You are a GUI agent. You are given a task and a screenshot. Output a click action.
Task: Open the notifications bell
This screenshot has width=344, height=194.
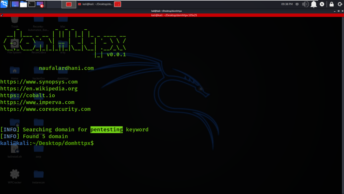point(314,4)
